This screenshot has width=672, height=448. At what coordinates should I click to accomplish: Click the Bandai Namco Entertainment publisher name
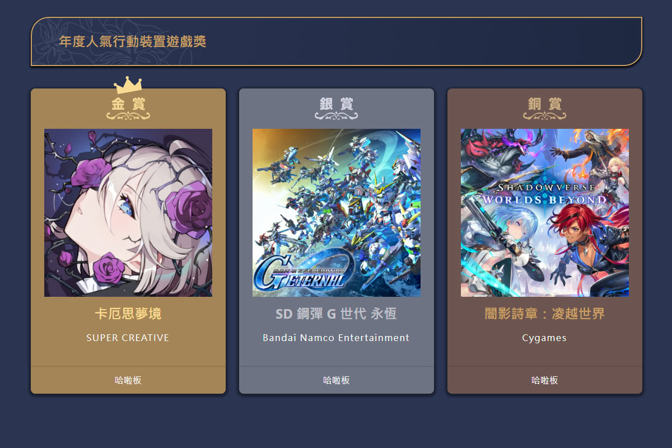point(336,338)
